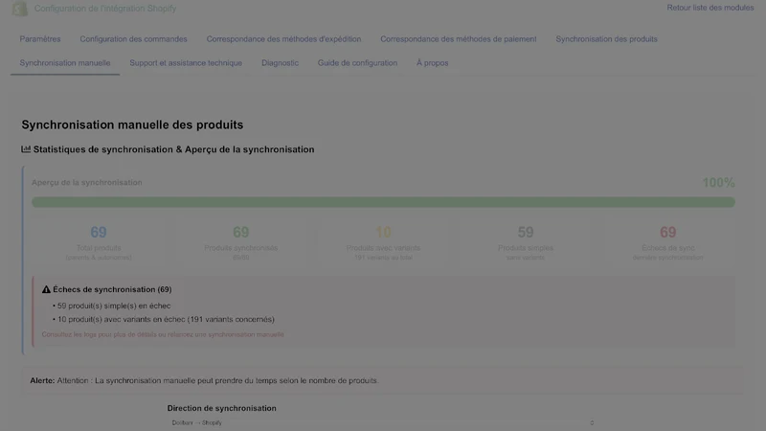The width and height of the screenshot is (766, 431).
Task: Open Support et assistance technique tab
Action: click(186, 63)
